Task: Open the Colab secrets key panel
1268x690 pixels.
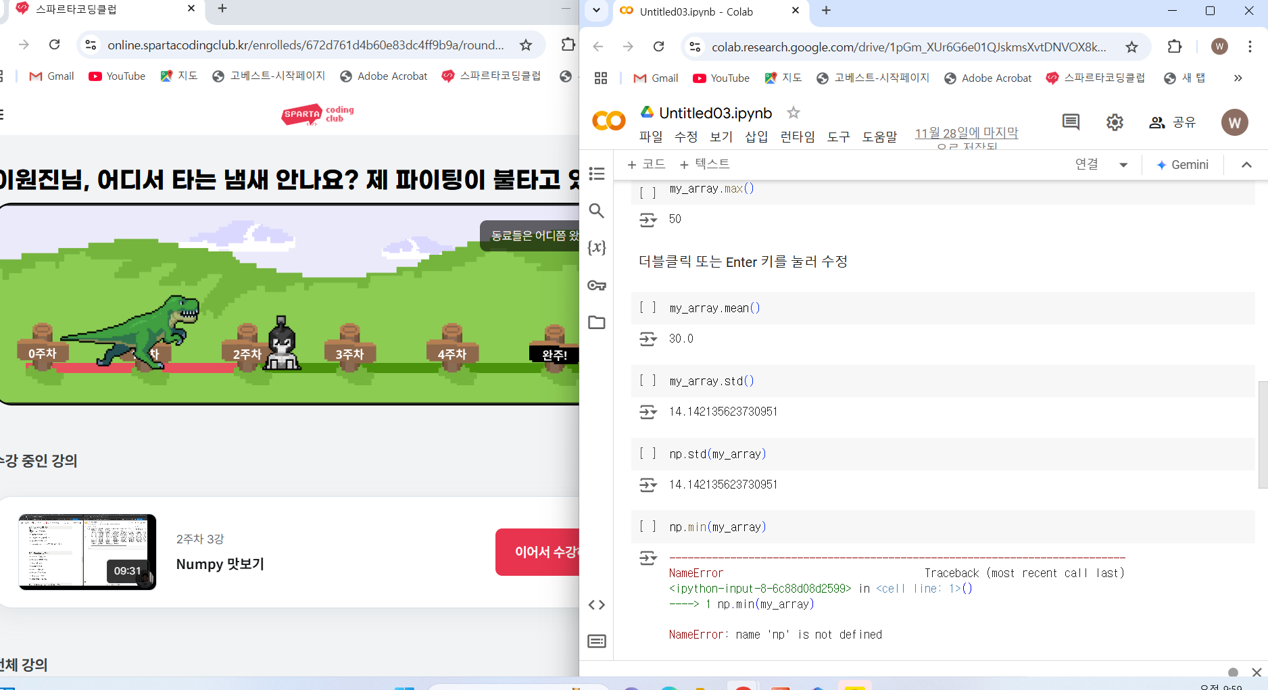Action: pyautogui.click(x=597, y=285)
